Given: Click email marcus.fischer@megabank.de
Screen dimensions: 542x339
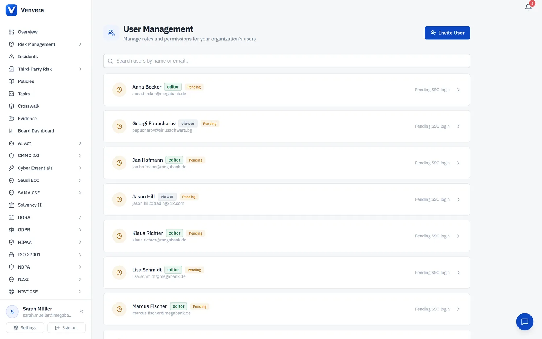Looking at the screenshot, I should [x=162, y=313].
